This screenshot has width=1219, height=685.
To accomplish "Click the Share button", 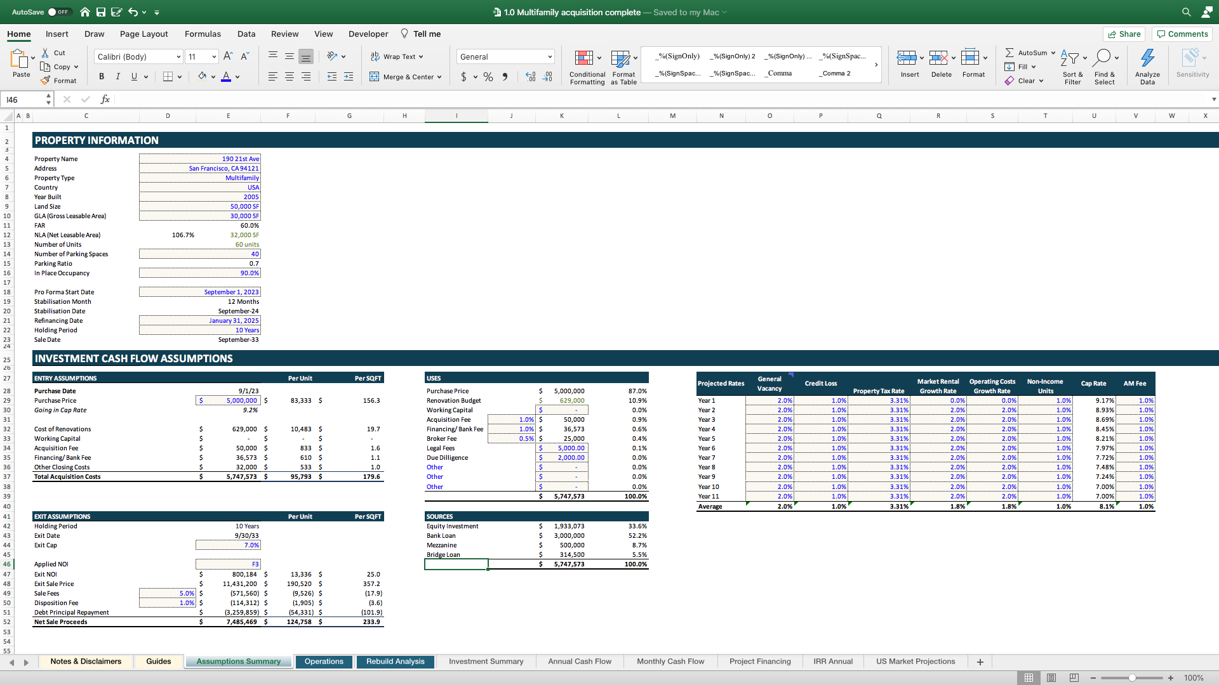I will [1124, 34].
